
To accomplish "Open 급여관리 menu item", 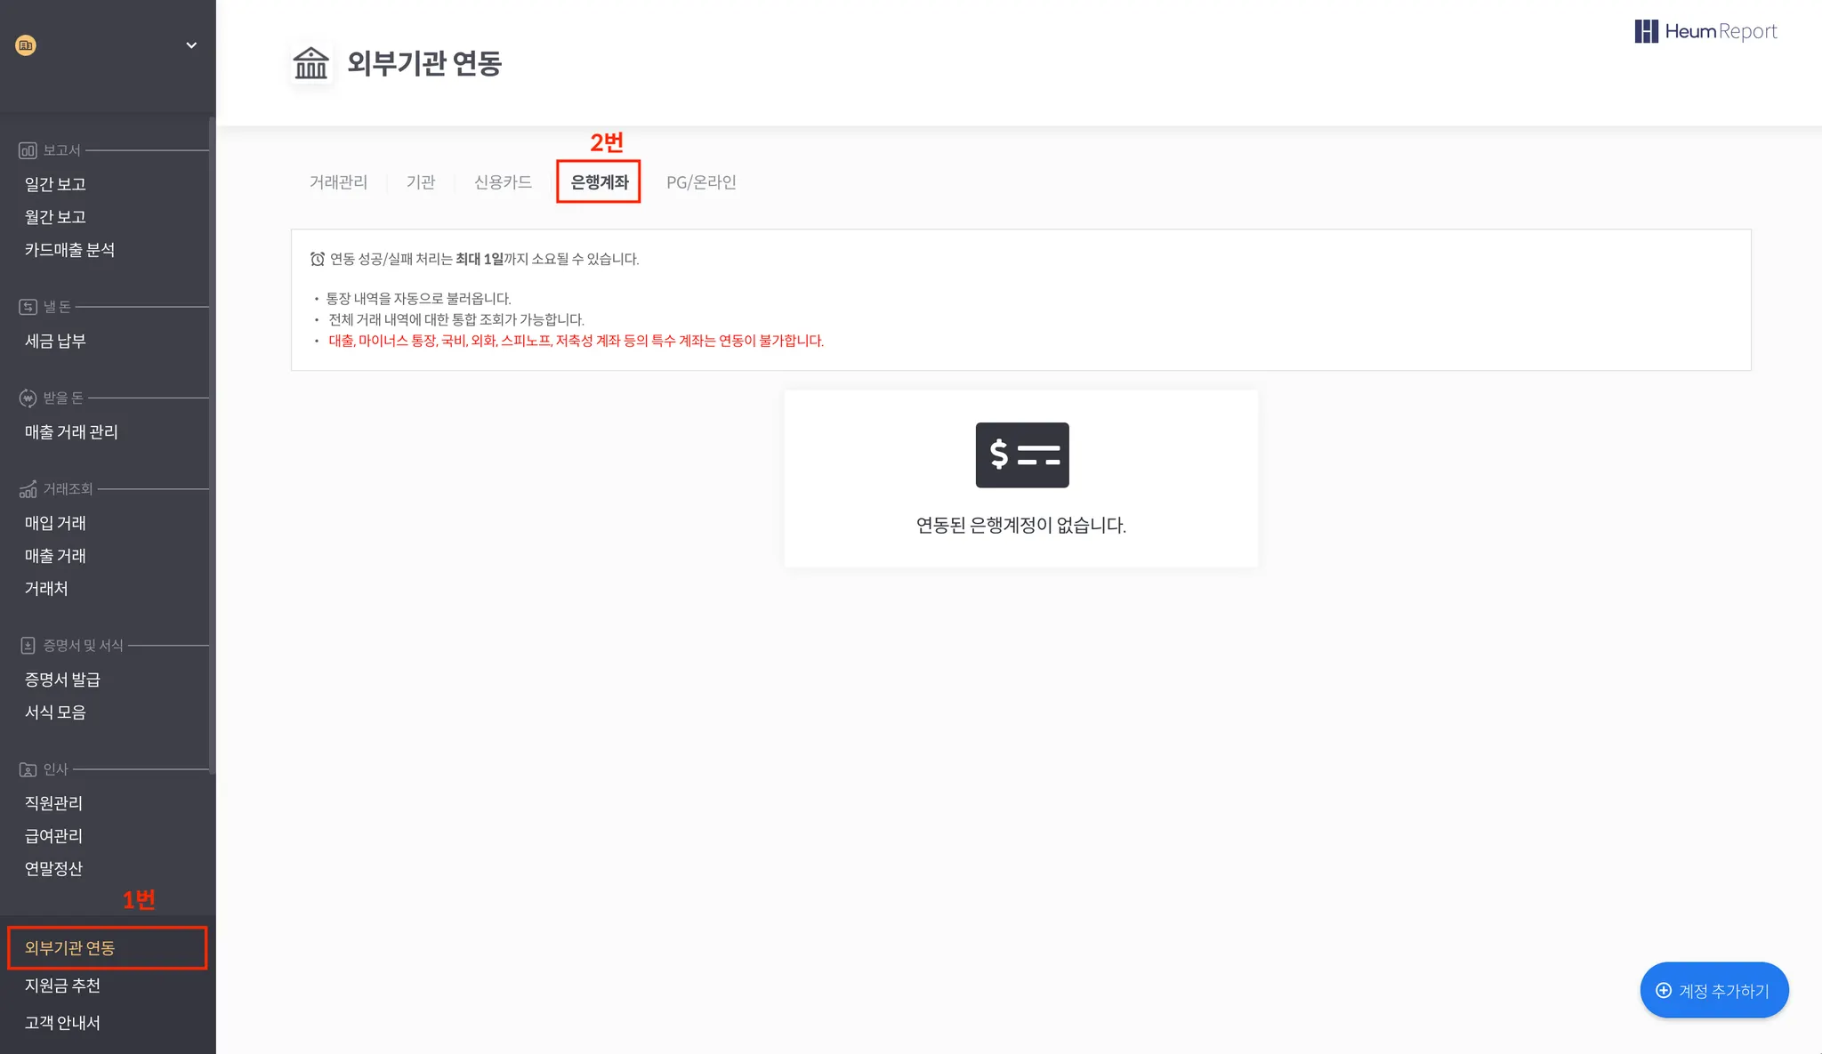I will 53,836.
